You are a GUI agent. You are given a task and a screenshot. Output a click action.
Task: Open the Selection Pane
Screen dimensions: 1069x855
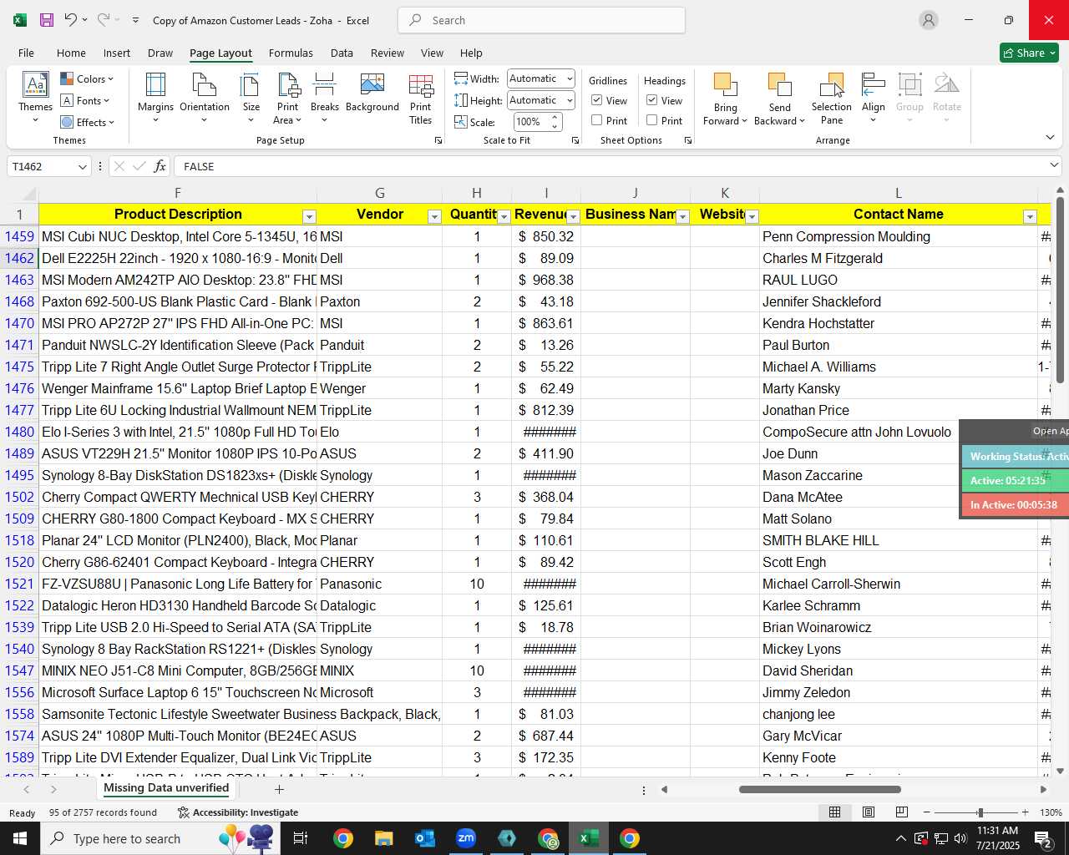[x=832, y=99]
